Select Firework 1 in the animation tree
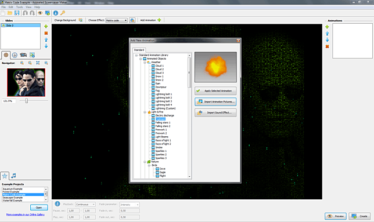The height and width of the screenshot is (222, 374). 161,130
